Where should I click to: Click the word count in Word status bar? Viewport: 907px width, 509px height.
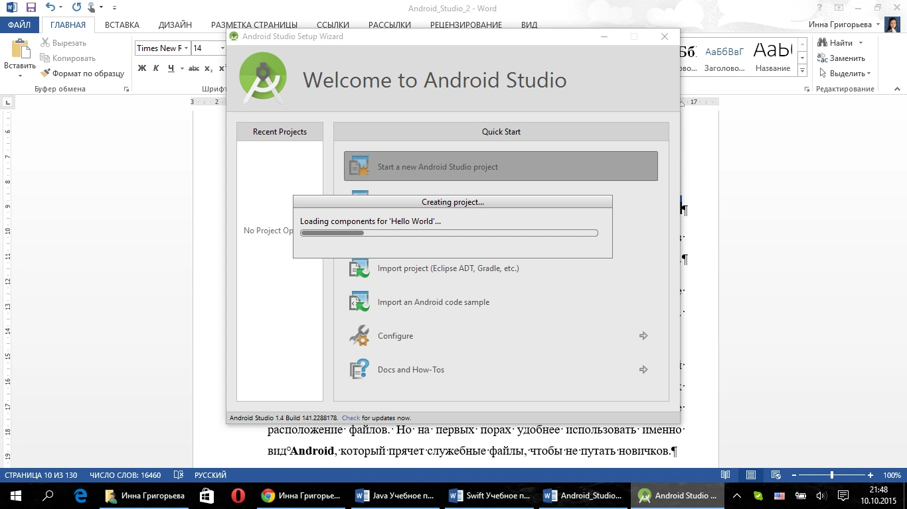click(125, 475)
